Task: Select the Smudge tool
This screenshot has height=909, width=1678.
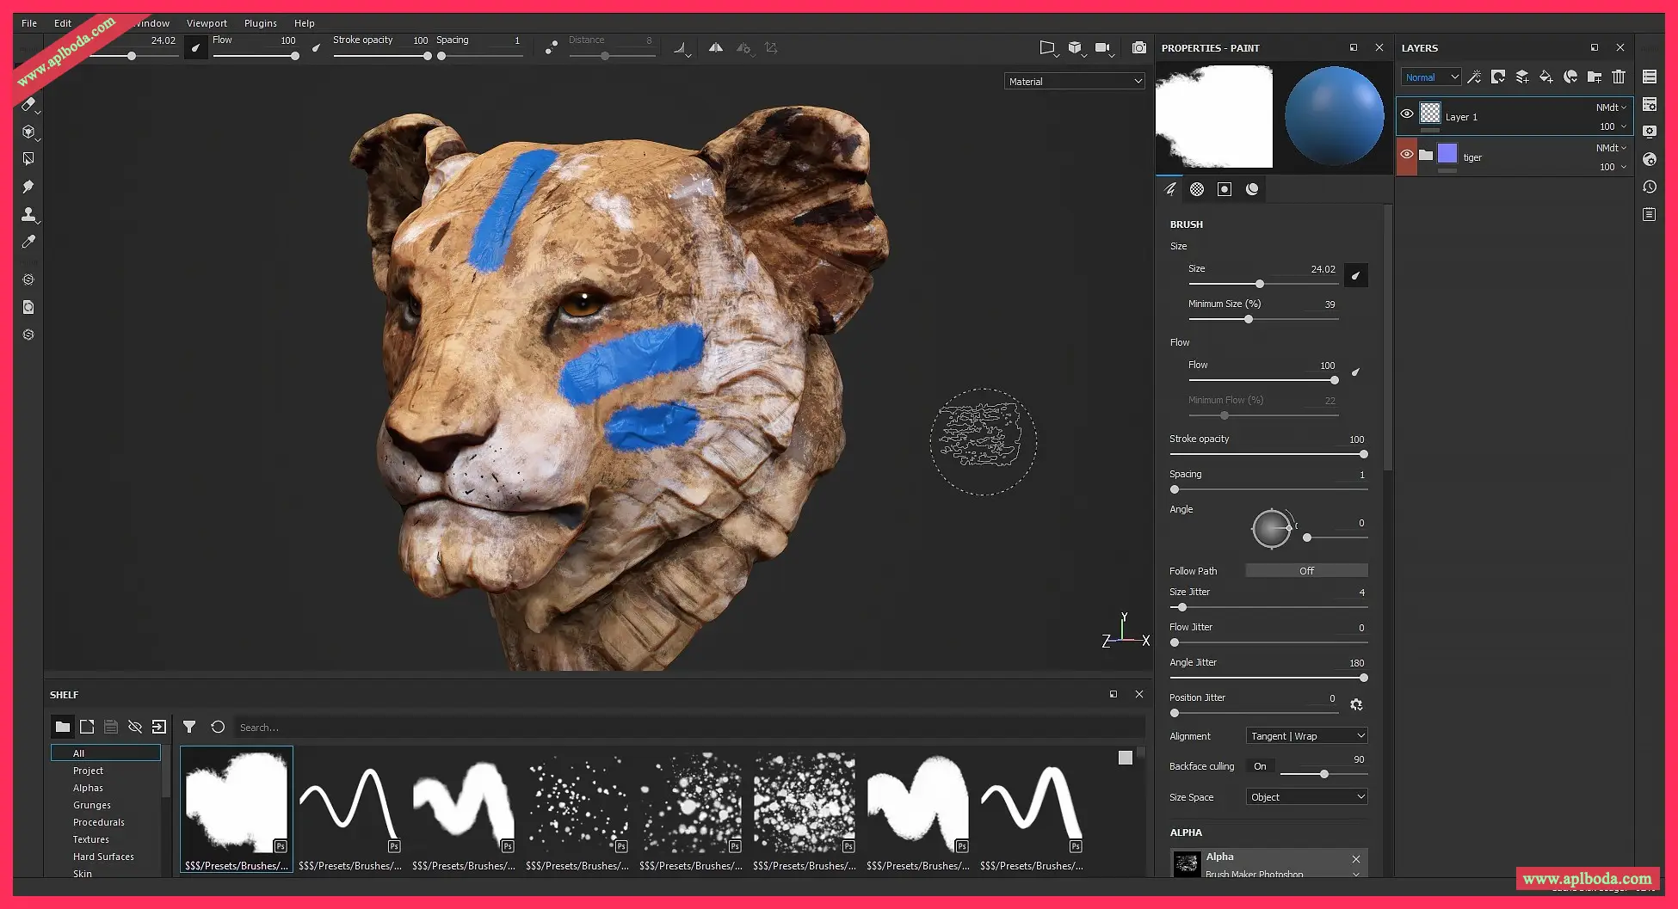Action: (x=28, y=187)
